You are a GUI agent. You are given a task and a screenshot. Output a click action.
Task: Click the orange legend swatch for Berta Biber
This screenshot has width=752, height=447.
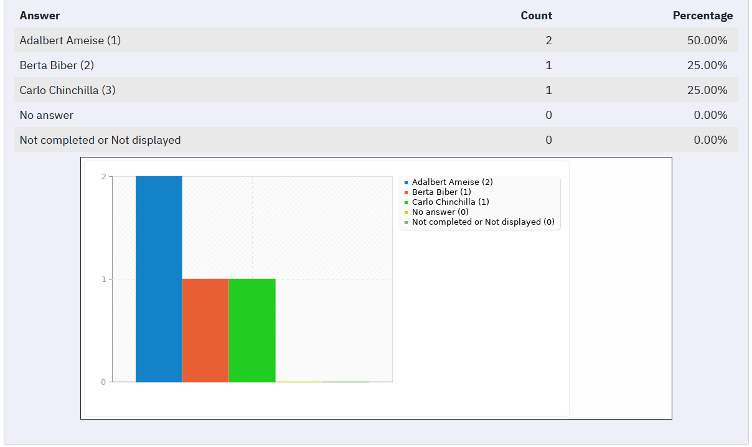click(x=407, y=192)
